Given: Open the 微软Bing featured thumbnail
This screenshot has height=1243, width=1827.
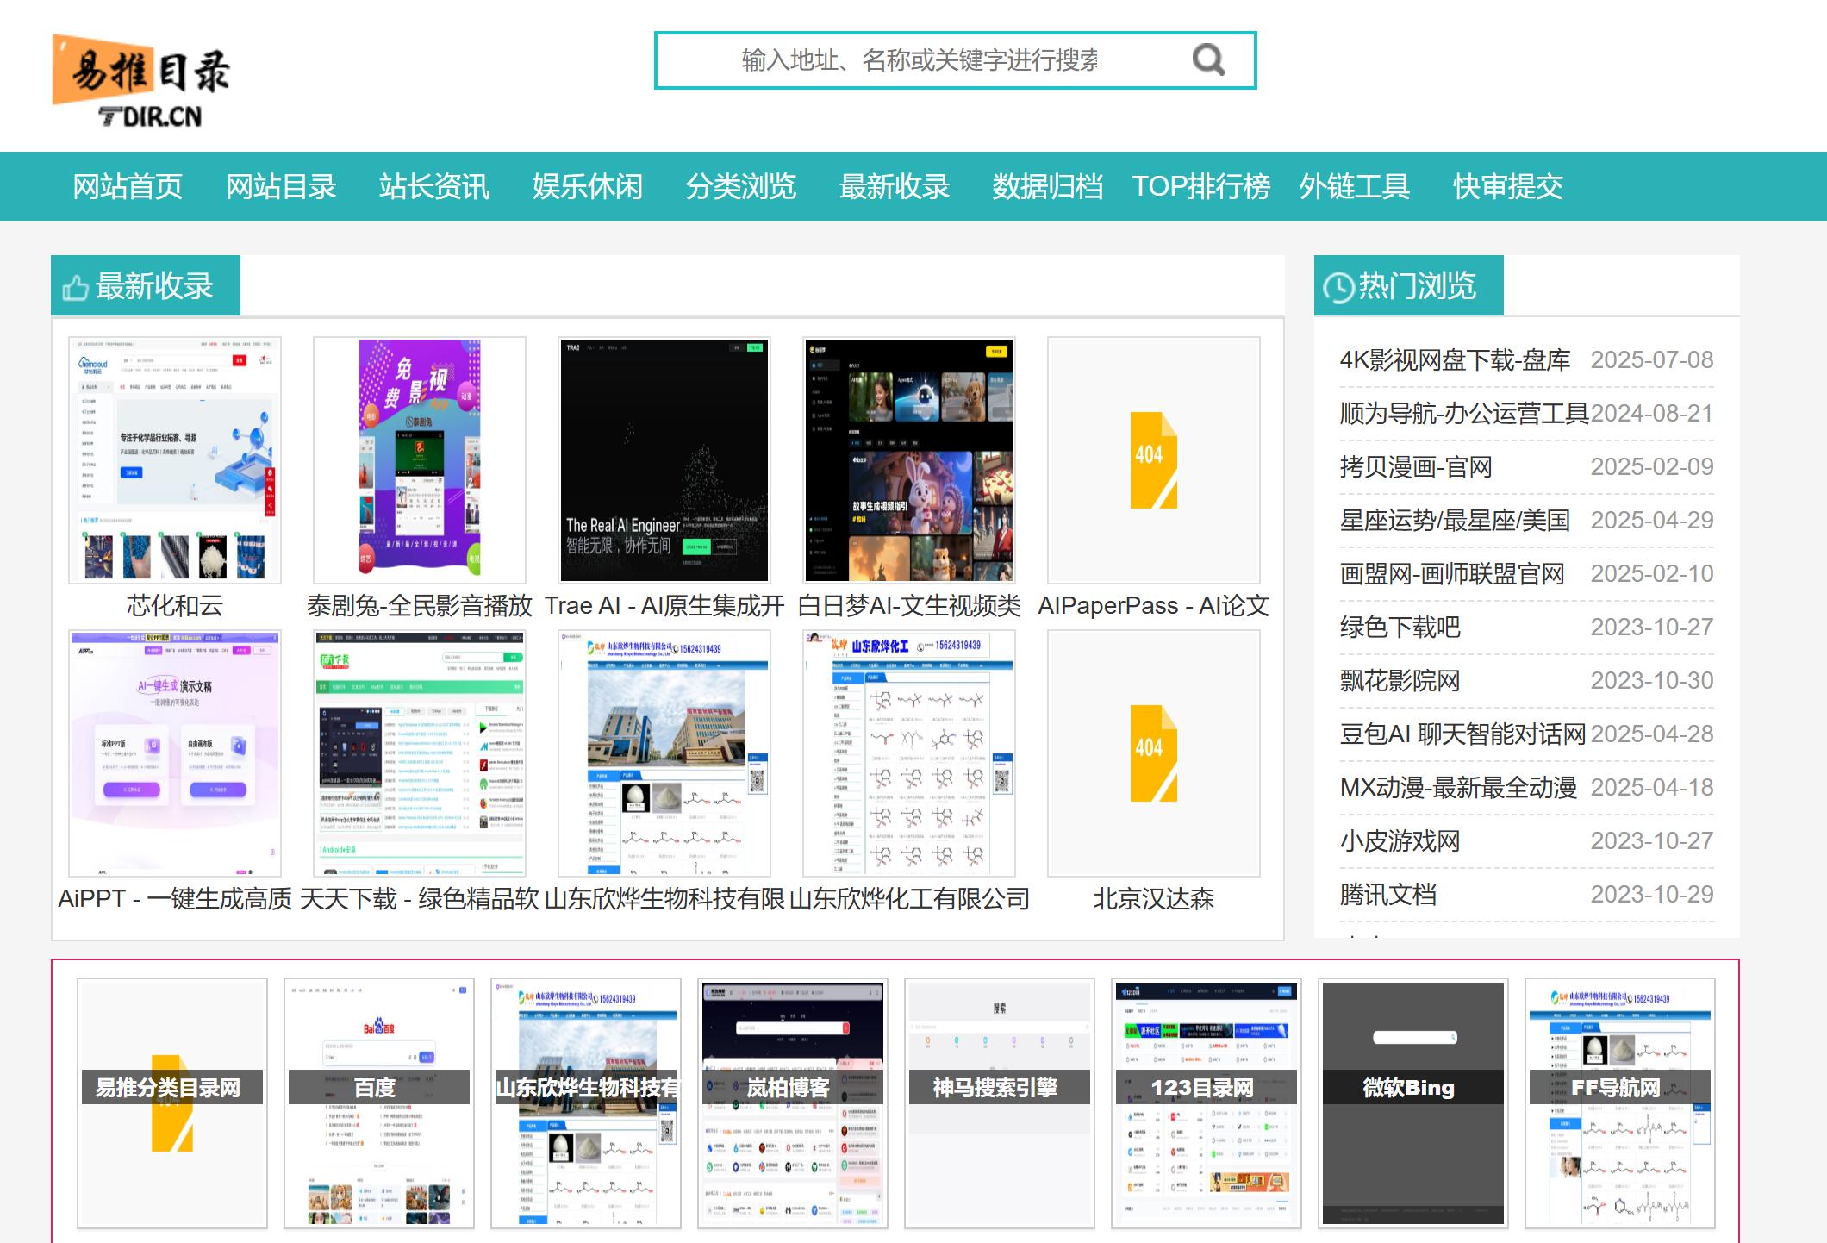Looking at the screenshot, I should pos(1413,1102).
